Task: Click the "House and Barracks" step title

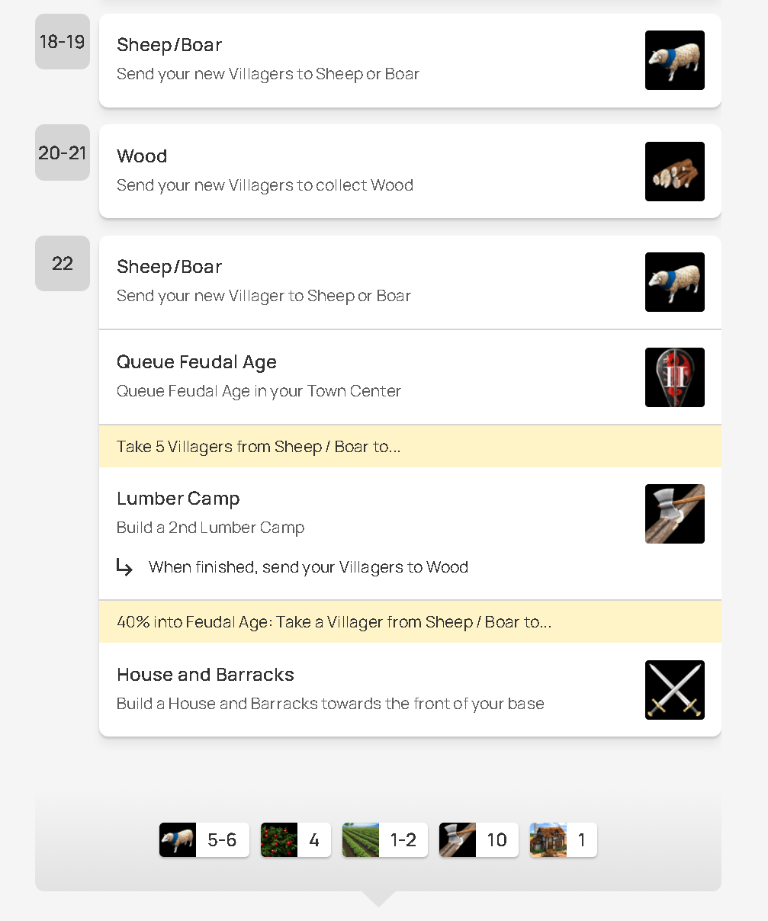Action: tap(205, 675)
